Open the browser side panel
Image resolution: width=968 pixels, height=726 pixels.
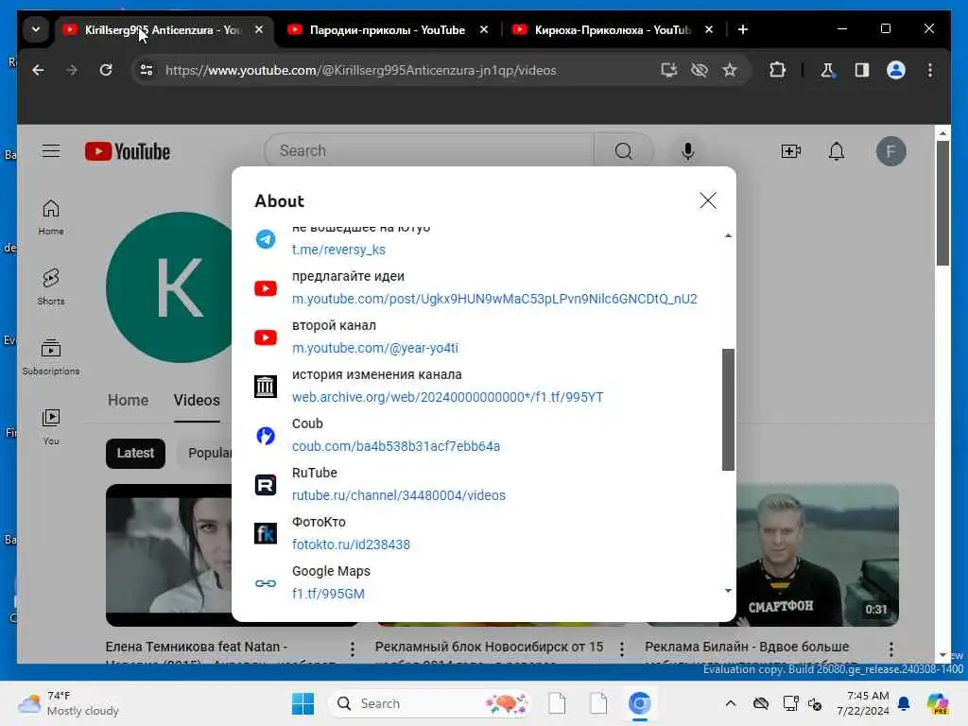[x=862, y=70]
